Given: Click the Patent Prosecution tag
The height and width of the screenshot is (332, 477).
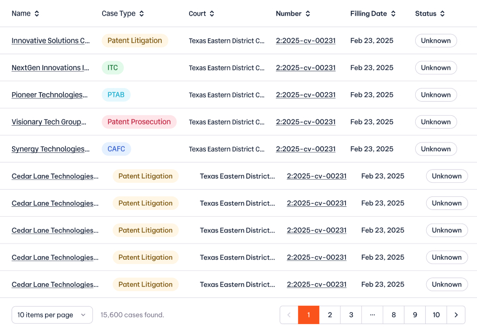Looking at the screenshot, I should (139, 122).
